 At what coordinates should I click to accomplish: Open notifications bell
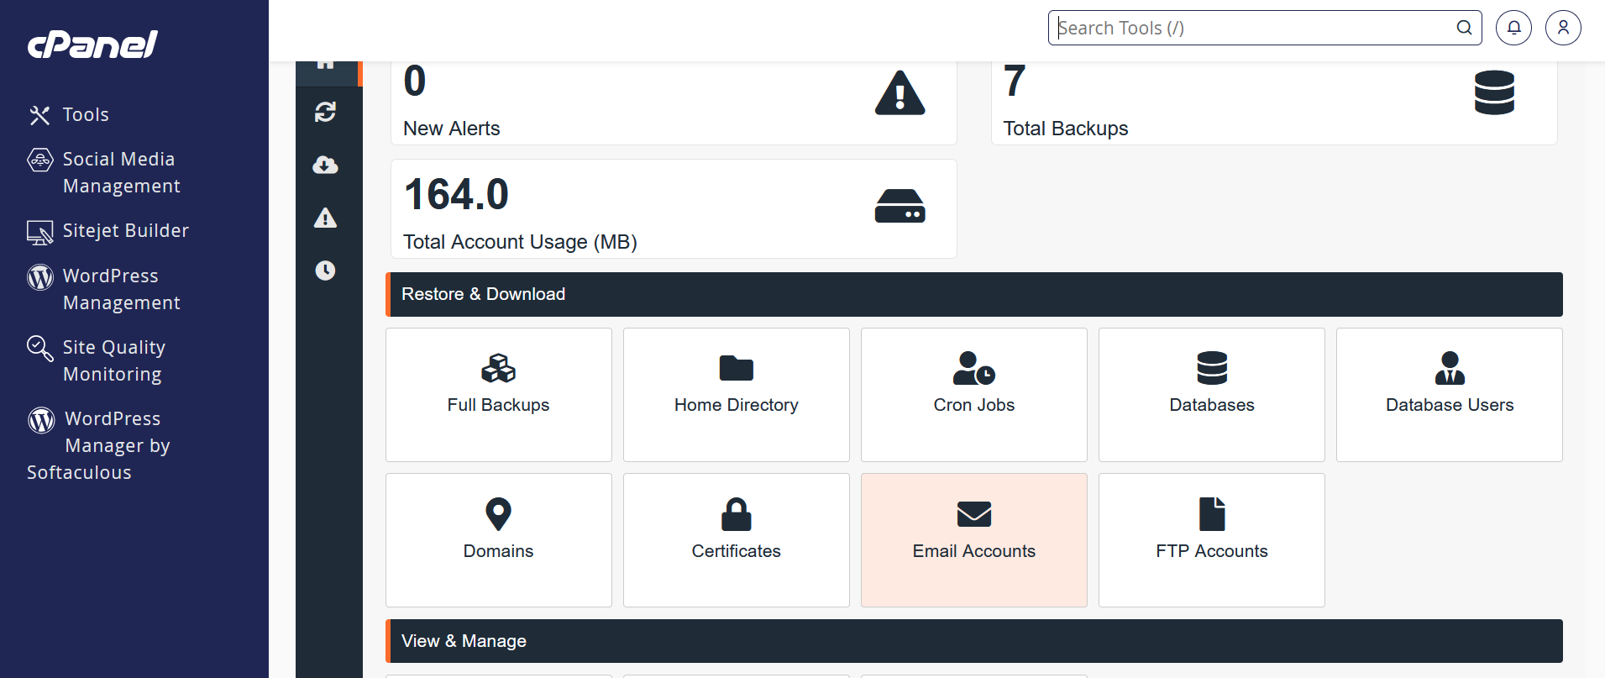point(1513,28)
